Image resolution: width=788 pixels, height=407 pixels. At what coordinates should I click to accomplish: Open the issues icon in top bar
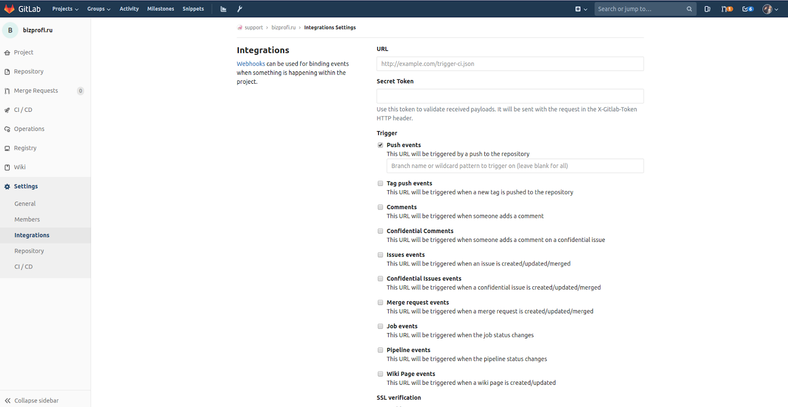[x=707, y=9]
